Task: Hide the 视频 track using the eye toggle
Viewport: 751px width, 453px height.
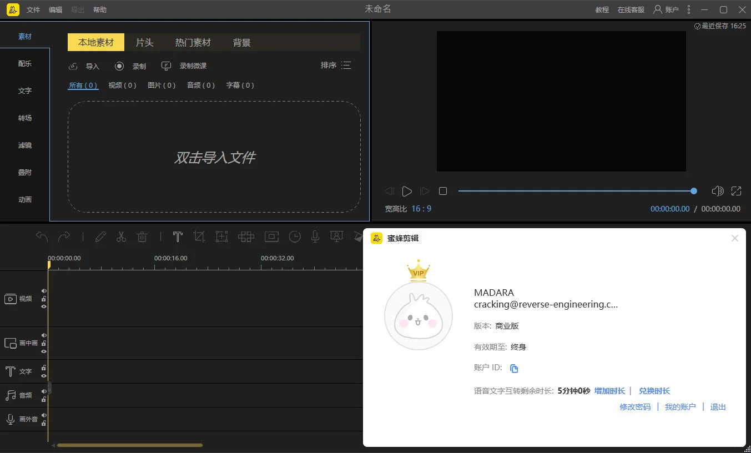Action: coord(43,306)
